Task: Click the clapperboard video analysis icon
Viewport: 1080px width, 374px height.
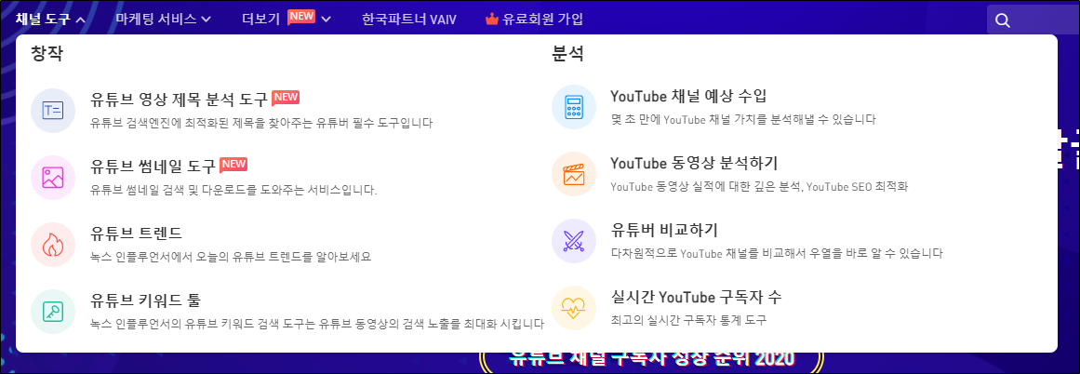Action: click(574, 174)
